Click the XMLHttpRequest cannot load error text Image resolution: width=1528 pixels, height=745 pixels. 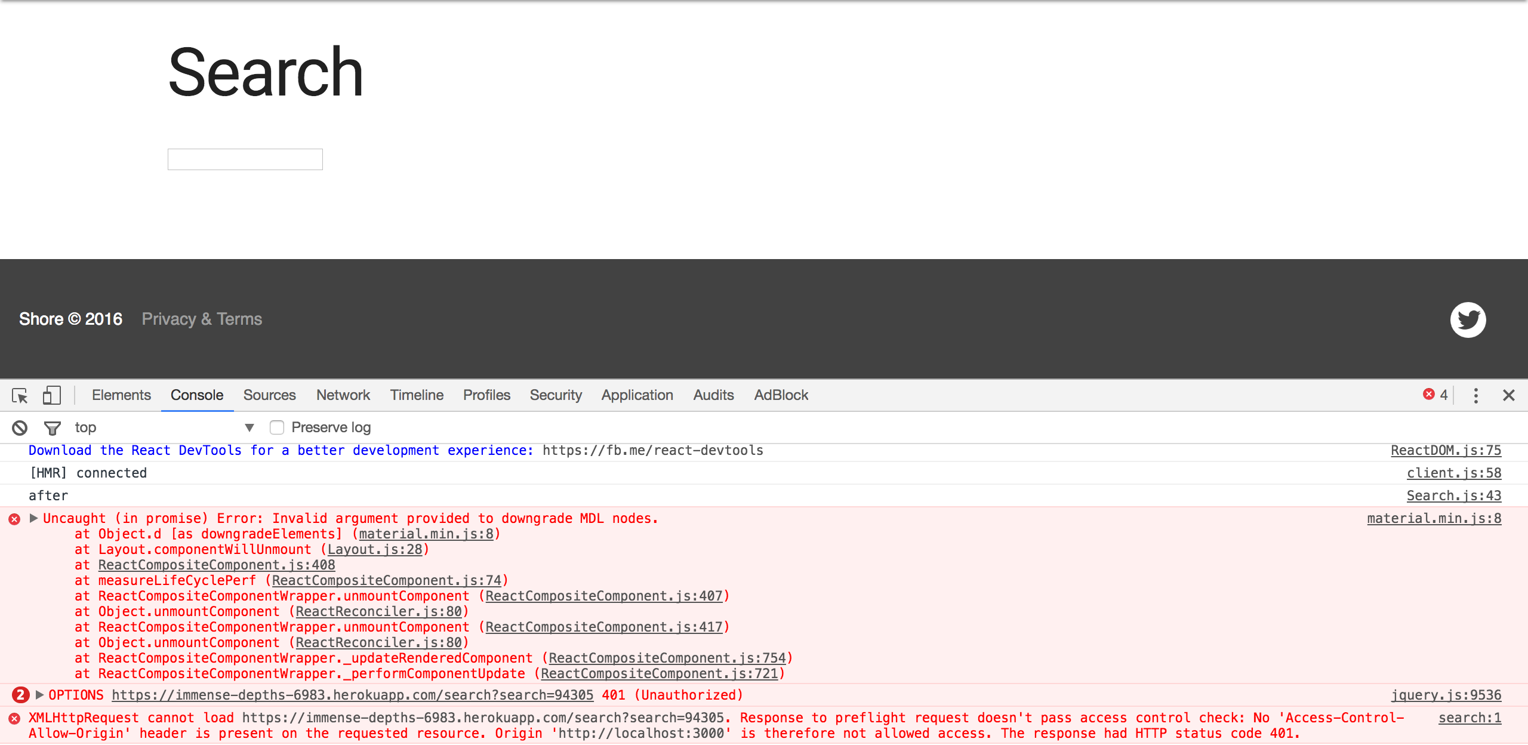point(716,725)
